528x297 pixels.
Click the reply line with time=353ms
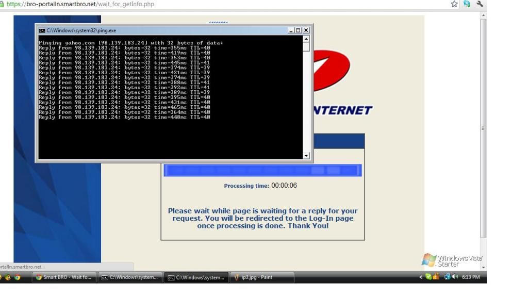[124, 58]
